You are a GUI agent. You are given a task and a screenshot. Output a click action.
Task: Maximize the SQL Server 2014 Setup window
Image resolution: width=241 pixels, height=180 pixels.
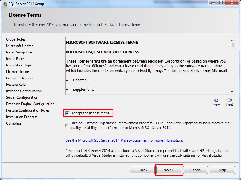coord(221,3)
